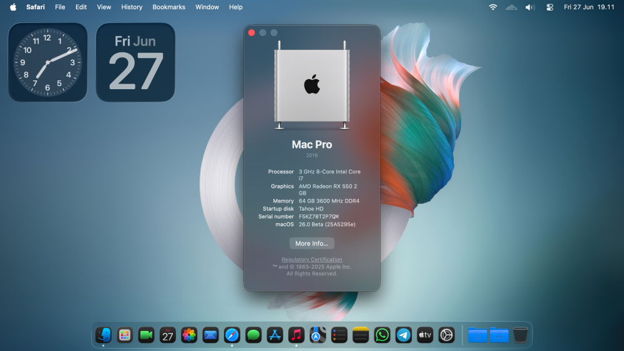Open the Apple menu
The height and width of the screenshot is (351, 624).
click(13, 7)
